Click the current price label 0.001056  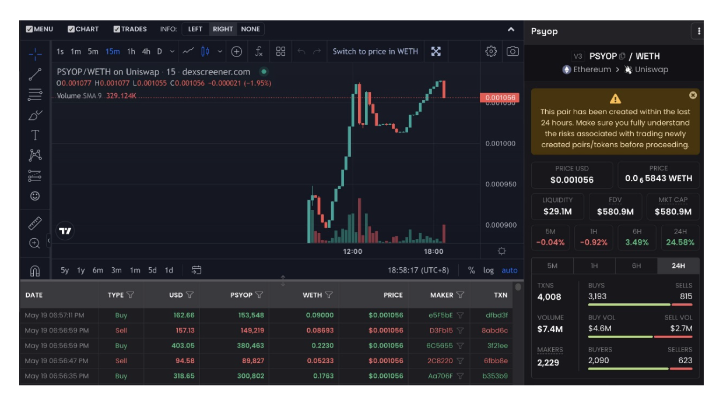(500, 98)
